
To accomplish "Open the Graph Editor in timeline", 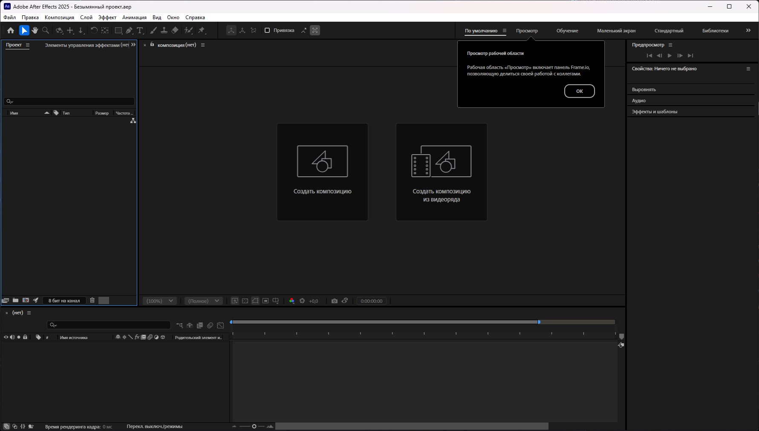I will [220, 325].
